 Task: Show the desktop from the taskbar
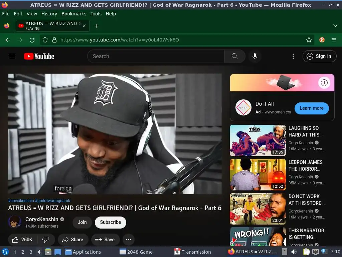tap(57, 252)
